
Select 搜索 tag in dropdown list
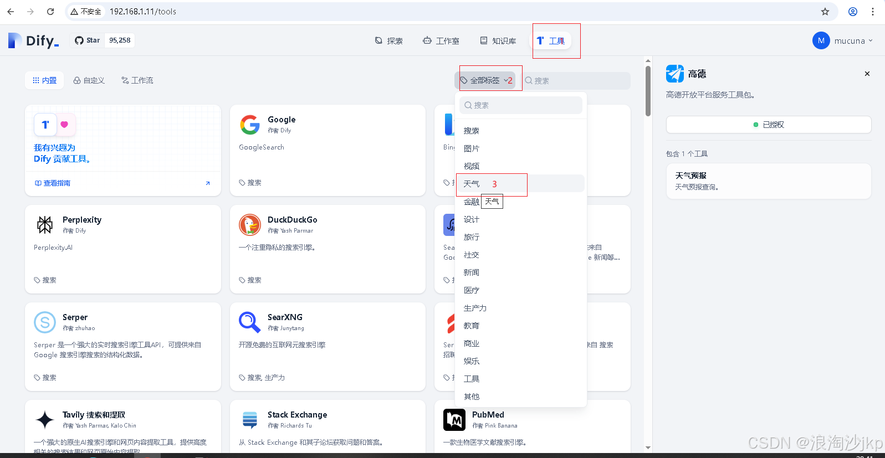coord(521,131)
